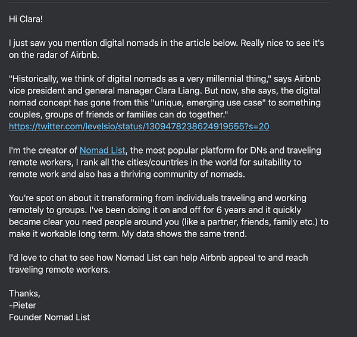Screen dimensions: 357x337
Task: Click the word "Historically," starting the quote
Action: [33, 79]
